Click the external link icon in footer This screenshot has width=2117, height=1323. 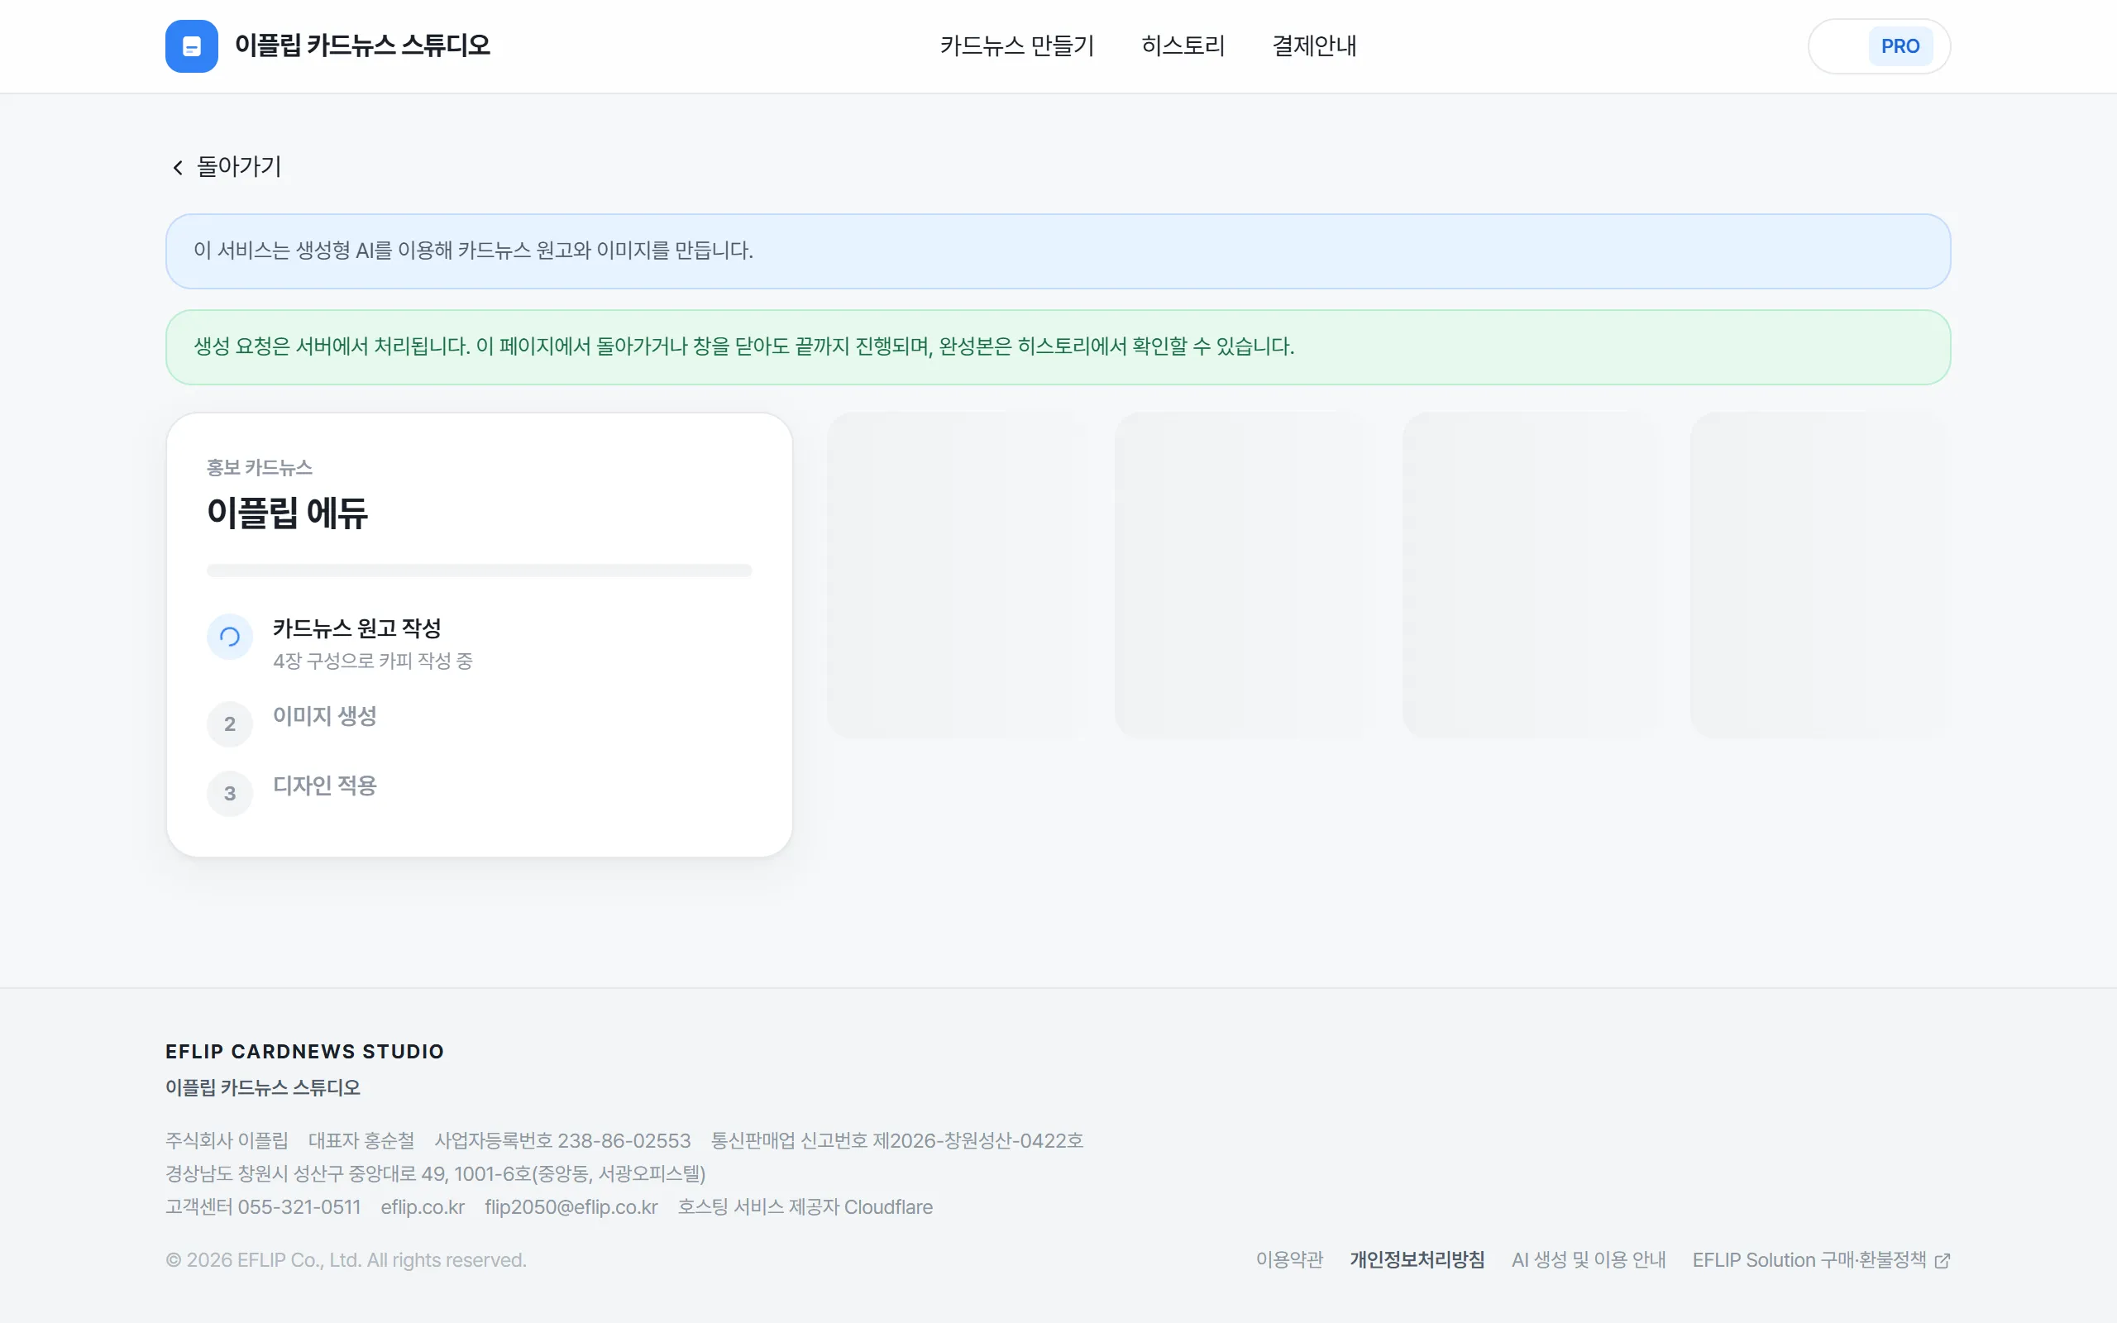tap(1942, 1261)
